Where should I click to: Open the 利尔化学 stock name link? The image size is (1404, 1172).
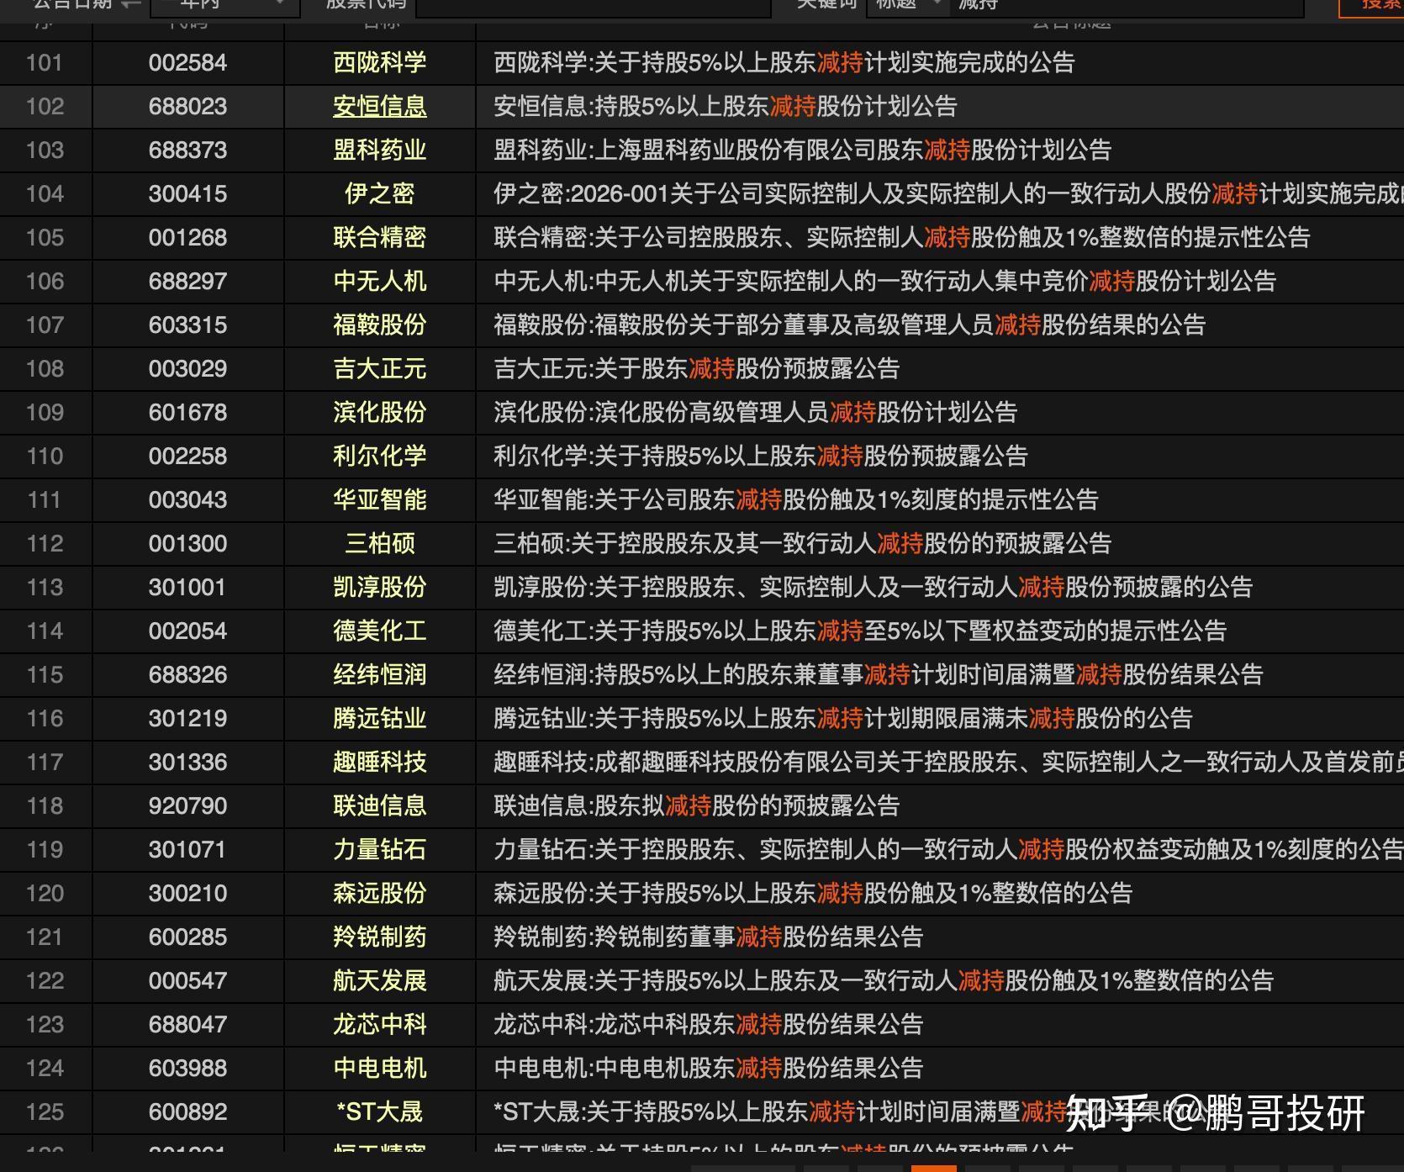point(380,457)
